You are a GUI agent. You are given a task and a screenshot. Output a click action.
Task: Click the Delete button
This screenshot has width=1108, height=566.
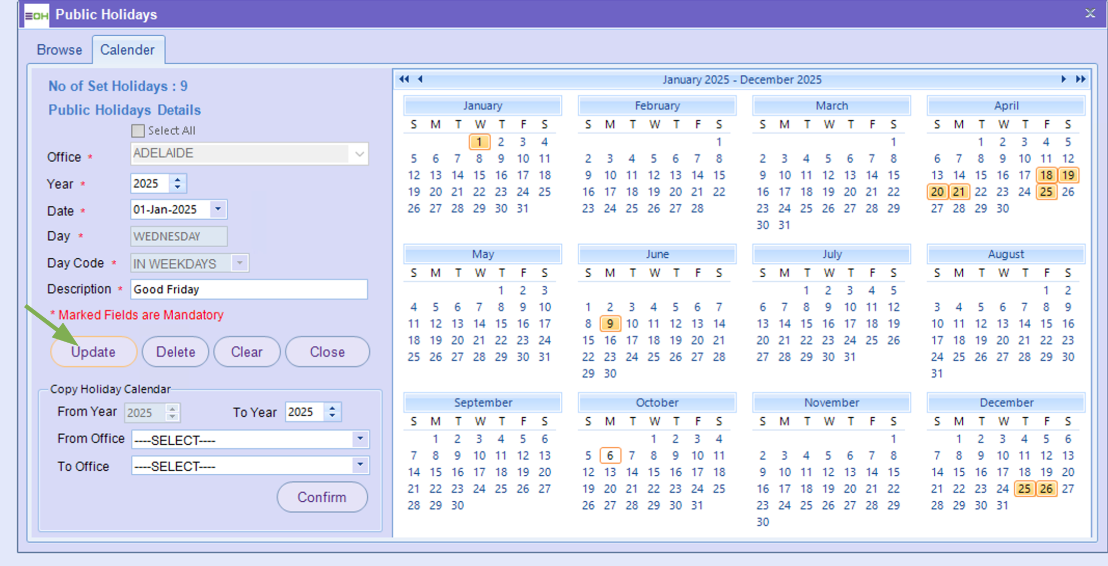pyautogui.click(x=175, y=352)
